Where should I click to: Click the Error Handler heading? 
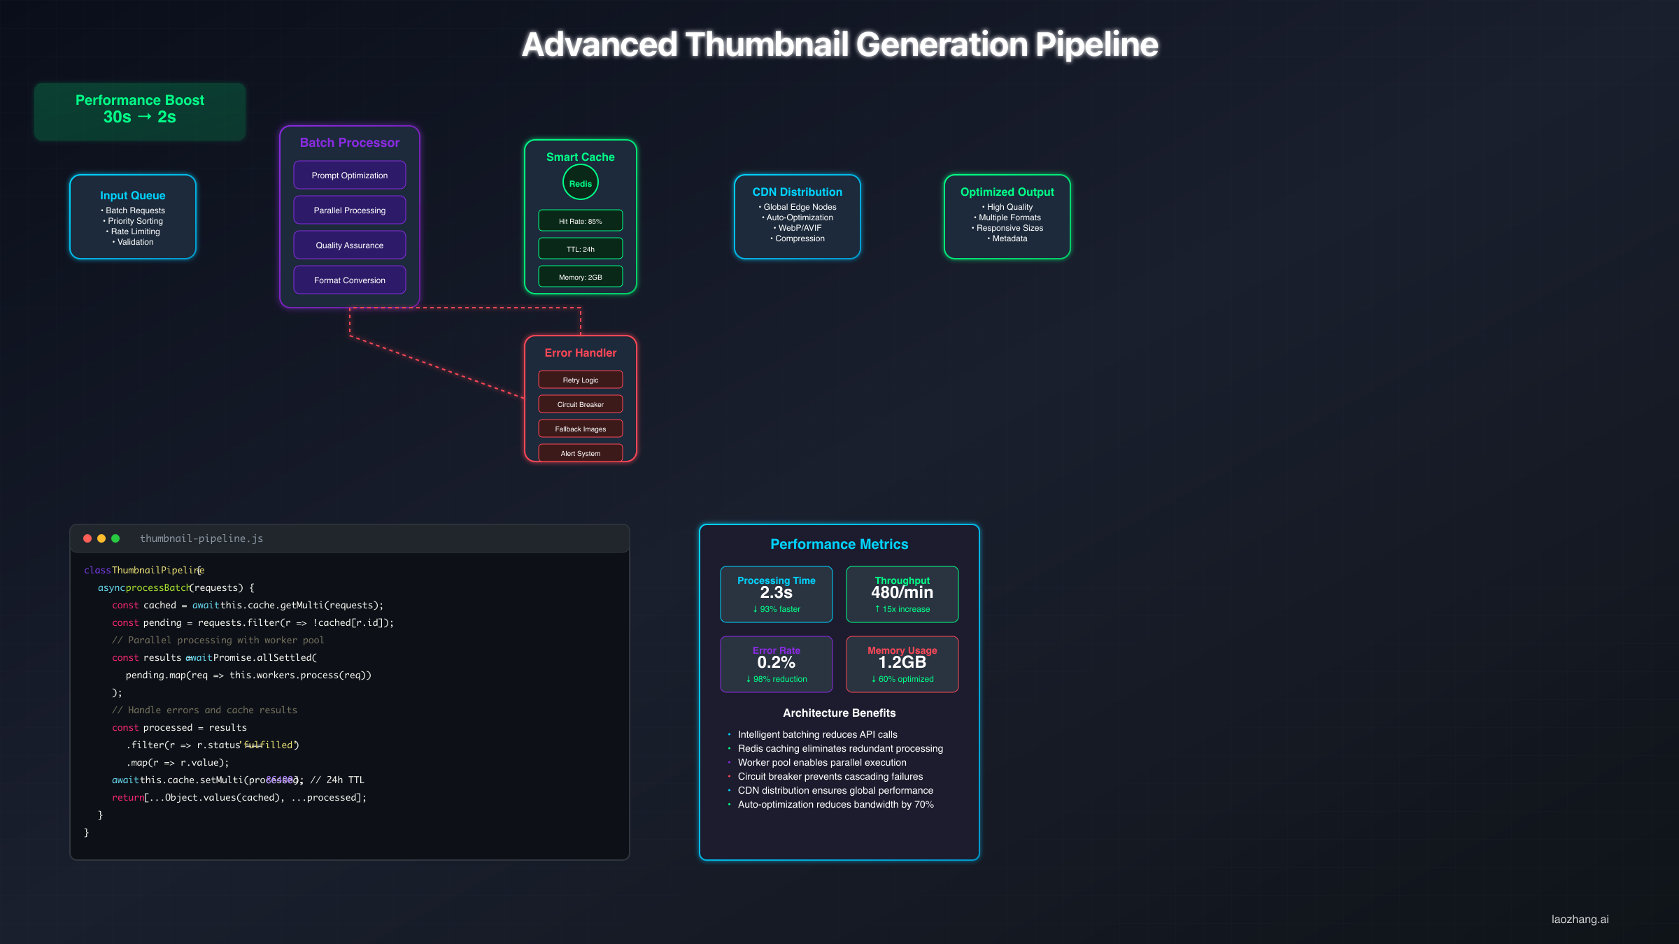tap(581, 353)
